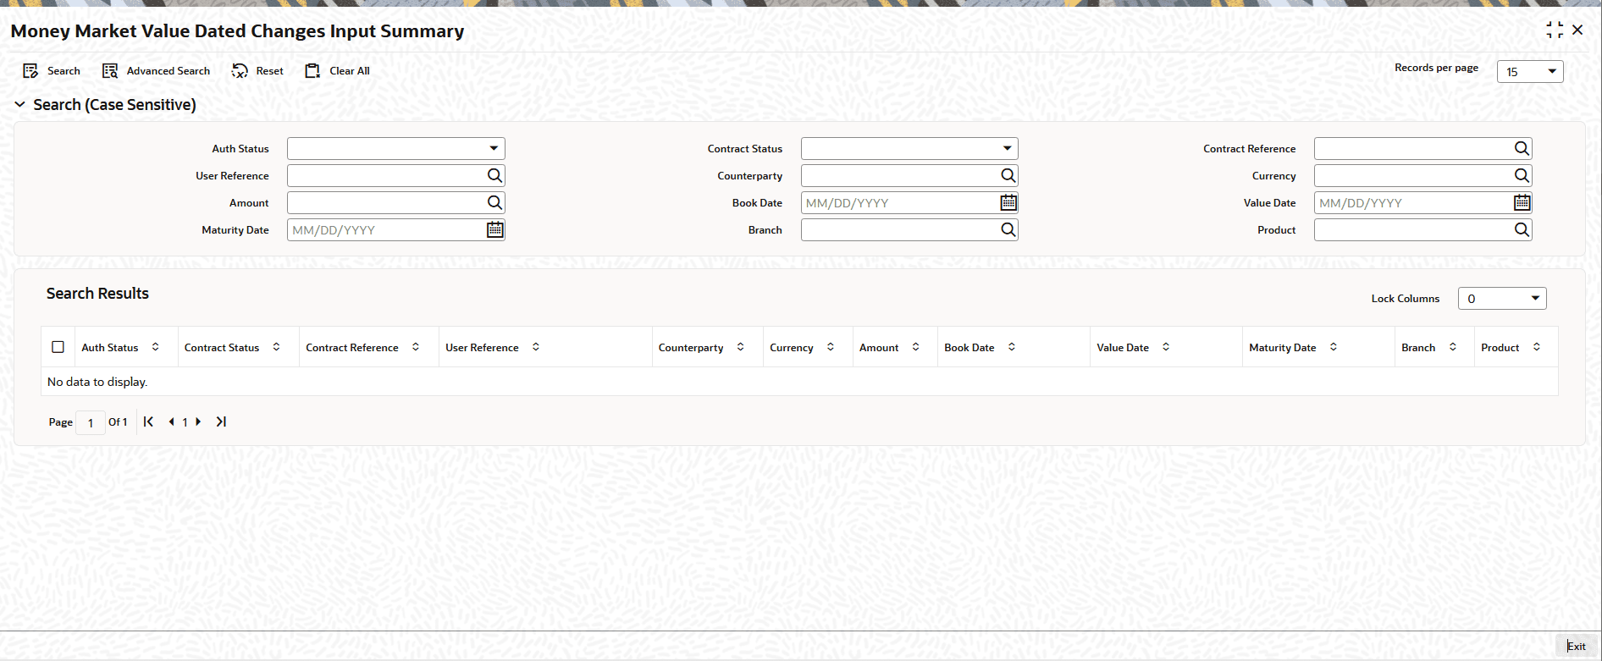Viewport: 1602px width, 661px height.
Task: Collapse the Search (Case Sensitive) section
Action: (20, 104)
